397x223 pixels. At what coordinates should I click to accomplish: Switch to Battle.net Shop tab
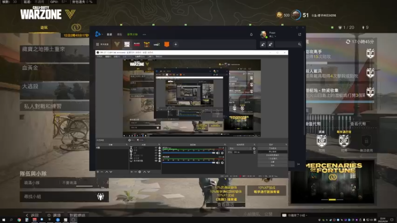(x=120, y=34)
